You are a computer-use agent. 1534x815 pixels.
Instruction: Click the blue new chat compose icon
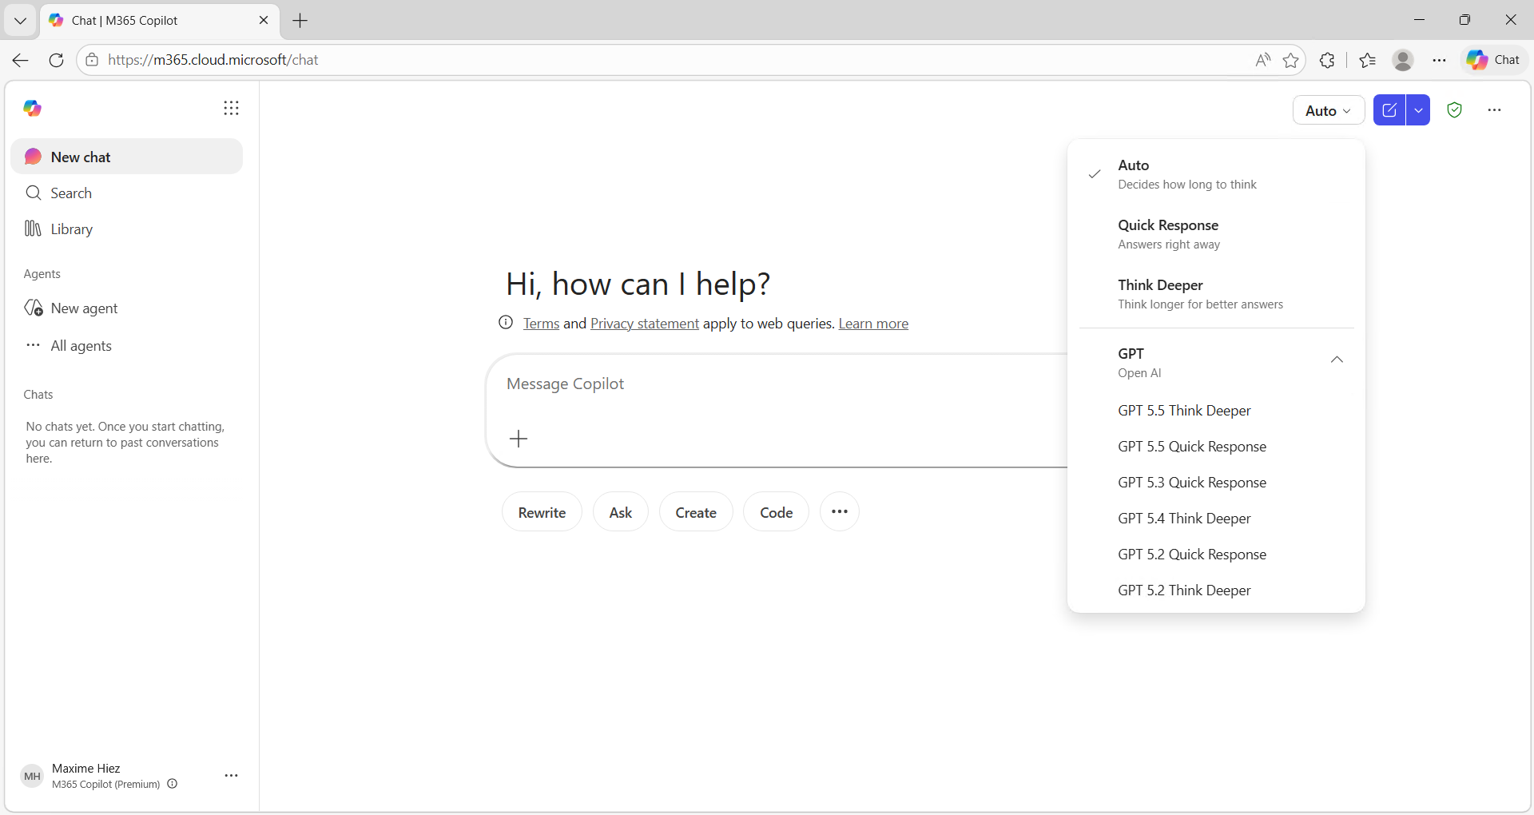click(1389, 110)
